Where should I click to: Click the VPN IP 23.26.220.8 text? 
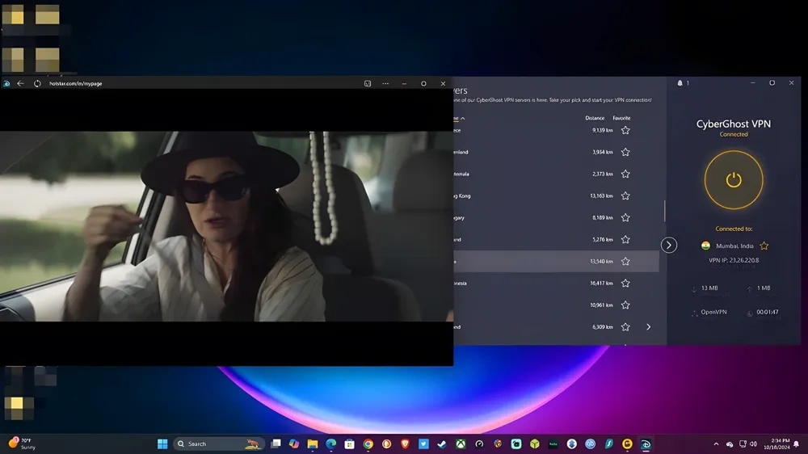click(734, 260)
